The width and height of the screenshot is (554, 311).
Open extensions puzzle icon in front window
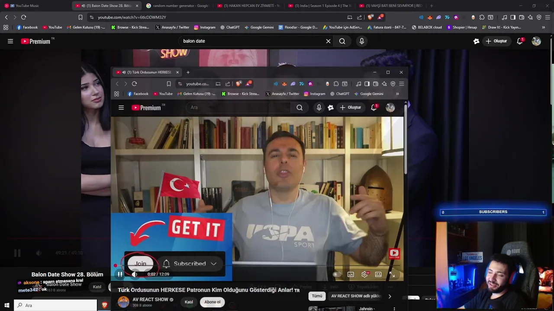click(336, 84)
